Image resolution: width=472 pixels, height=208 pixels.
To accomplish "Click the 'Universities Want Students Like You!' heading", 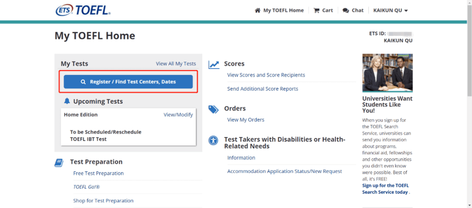I will click(x=387, y=105).
